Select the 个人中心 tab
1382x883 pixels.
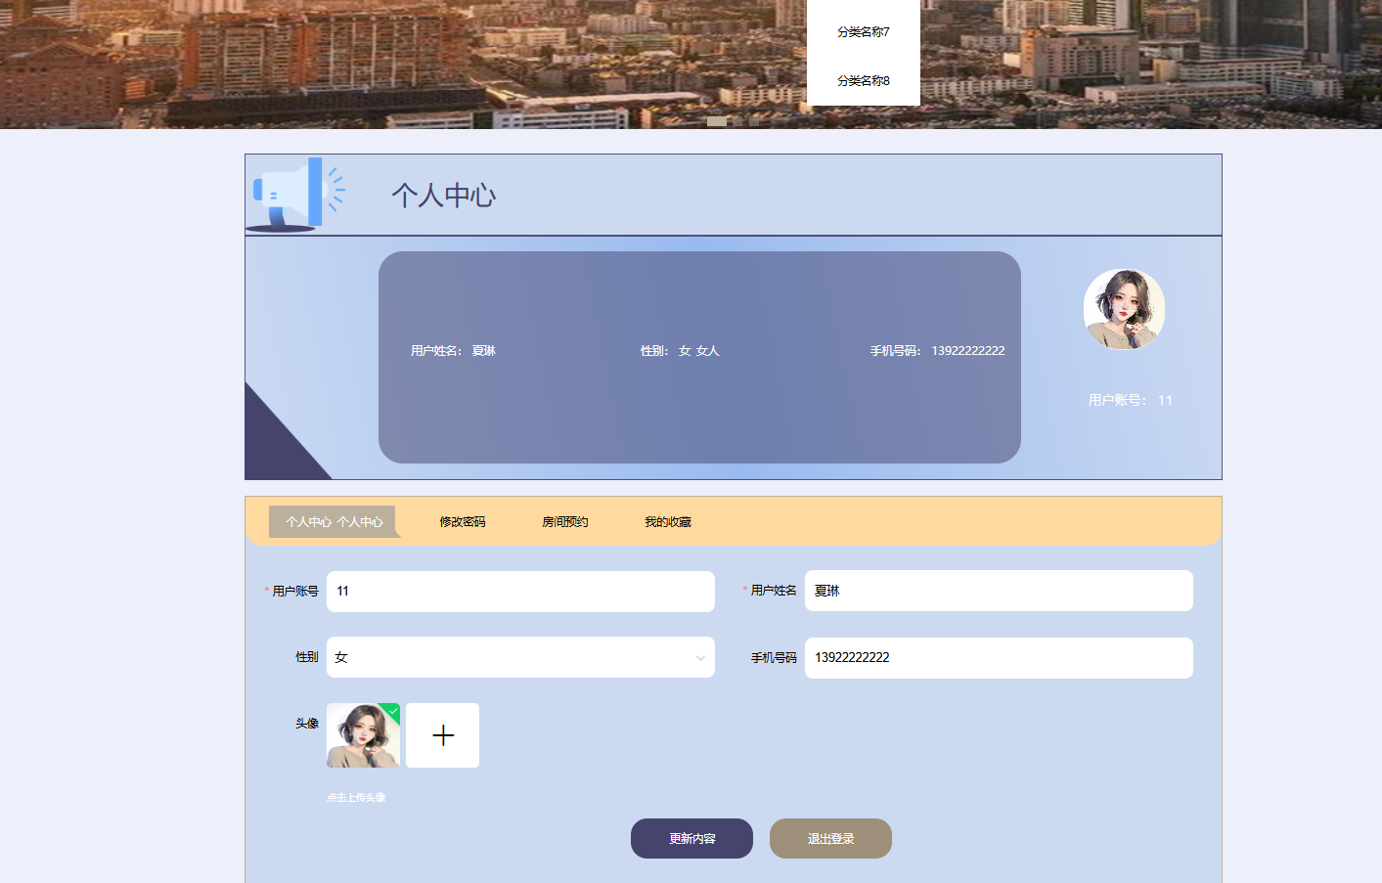point(334,522)
